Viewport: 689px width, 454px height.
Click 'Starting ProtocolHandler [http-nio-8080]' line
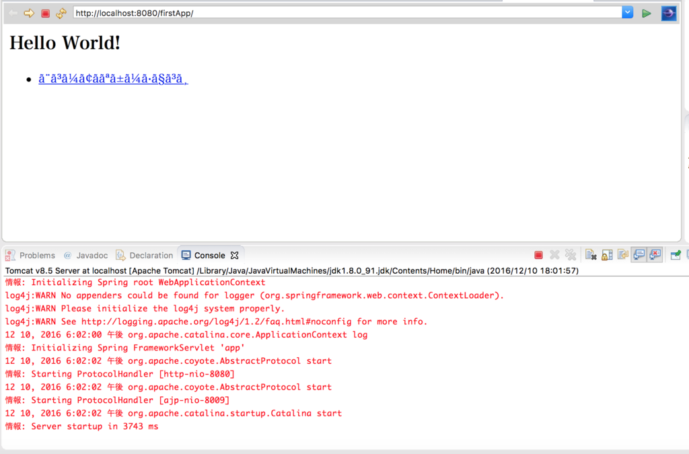120,374
